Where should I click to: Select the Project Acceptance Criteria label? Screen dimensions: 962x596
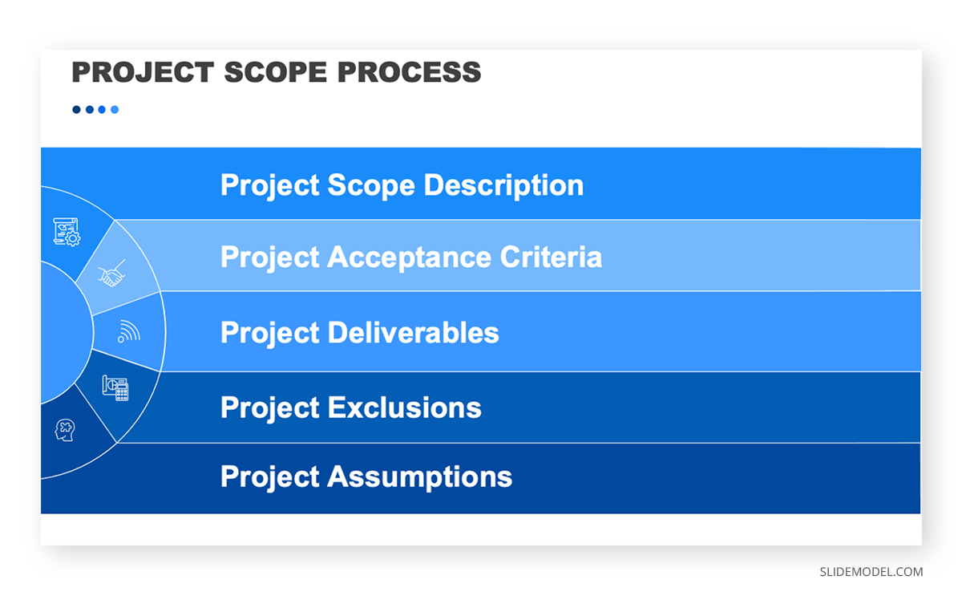coord(411,257)
